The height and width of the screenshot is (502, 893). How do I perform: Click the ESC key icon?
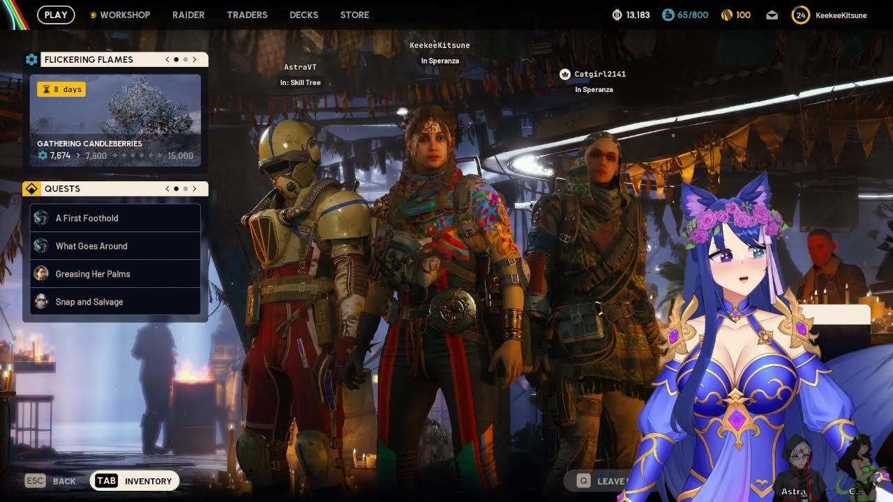[x=35, y=480]
